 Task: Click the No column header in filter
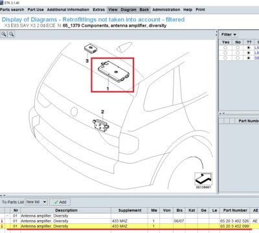coord(238,42)
